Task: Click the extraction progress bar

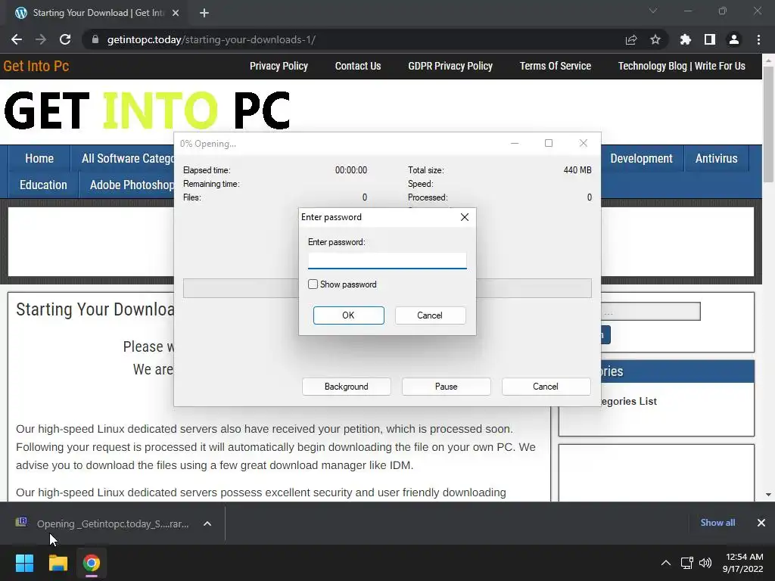Action: coord(387,288)
